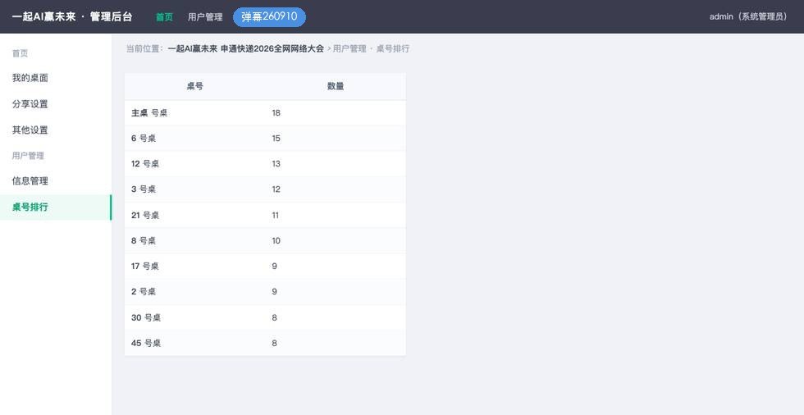Click quantity 13 for 12 号桌
This screenshot has height=415, width=804.
tap(276, 164)
